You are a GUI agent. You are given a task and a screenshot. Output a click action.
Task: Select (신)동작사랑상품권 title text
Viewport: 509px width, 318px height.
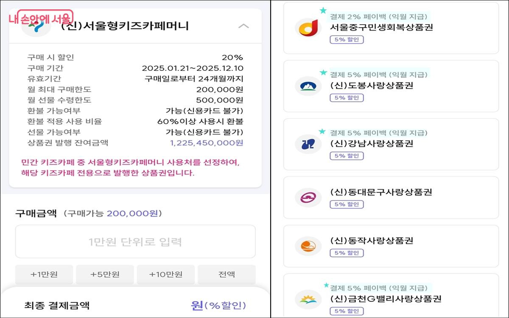372,240
